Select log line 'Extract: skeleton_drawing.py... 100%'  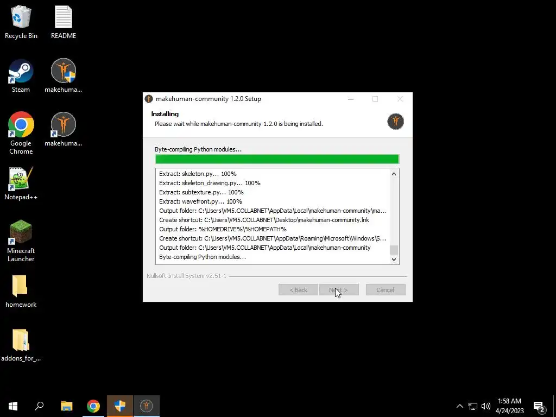pos(210,183)
